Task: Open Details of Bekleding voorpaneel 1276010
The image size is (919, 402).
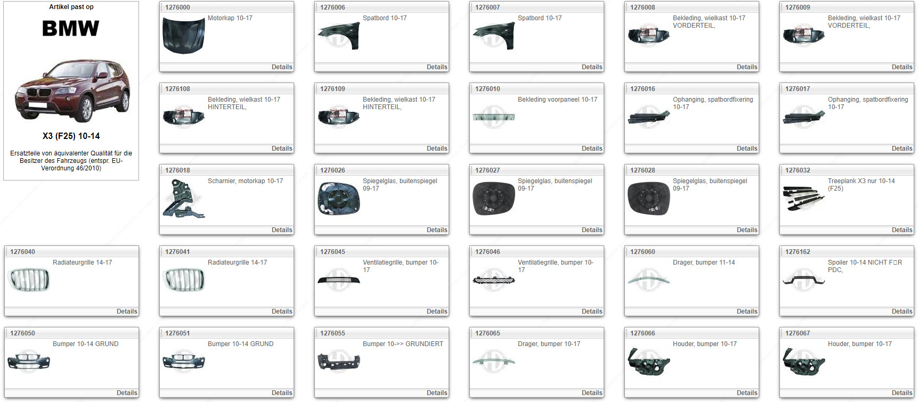Action: (x=592, y=149)
